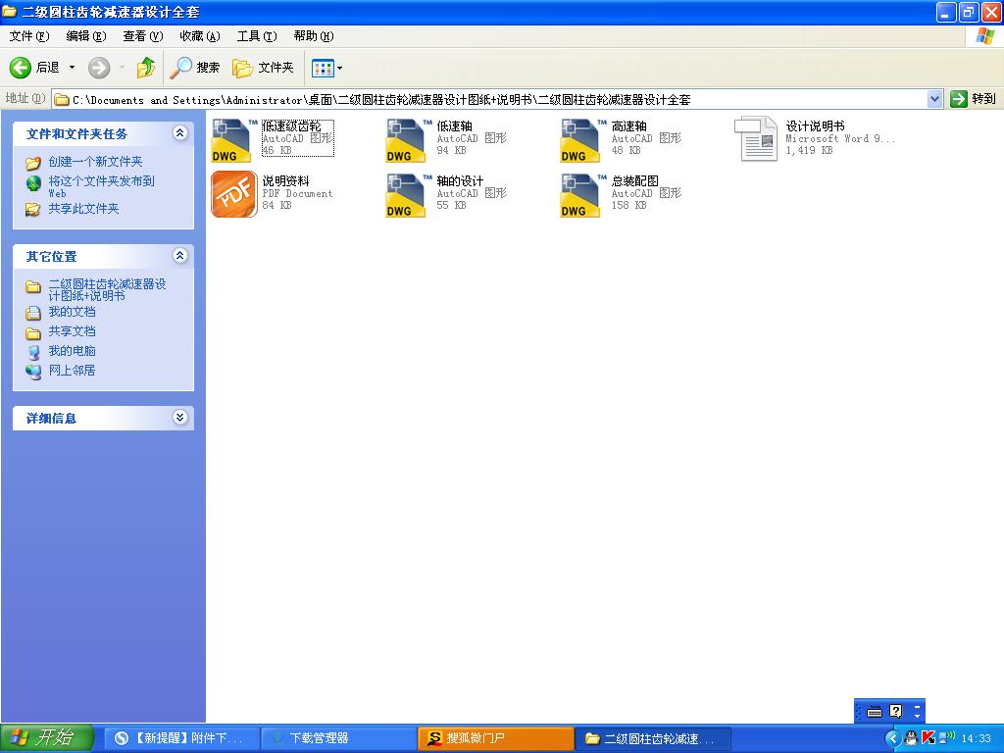This screenshot has height=753, width=1004.
Task: Open 二级圆柱齿轮减速器设计图纸+说明书 parent folder link
Action: pyautogui.click(x=107, y=289)
